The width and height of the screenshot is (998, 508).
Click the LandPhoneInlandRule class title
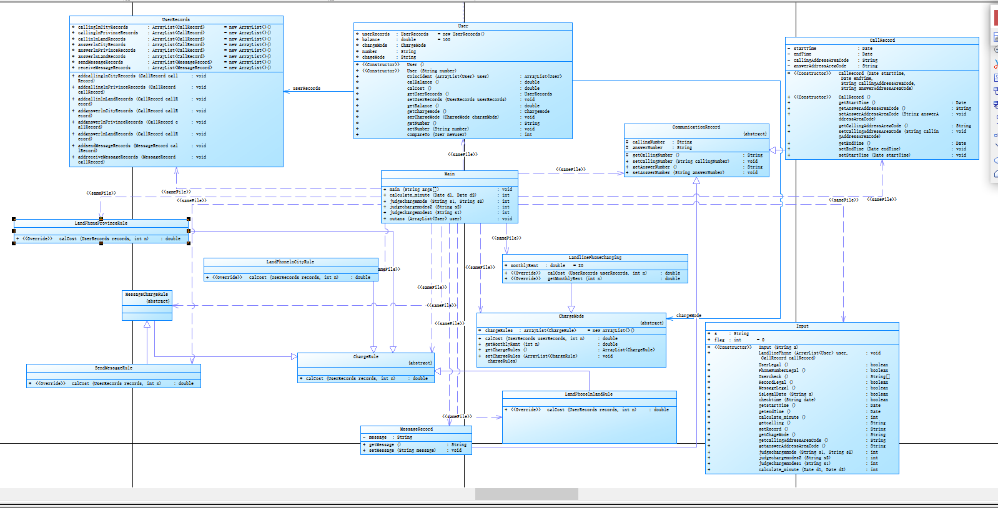(x=589, y=394)
